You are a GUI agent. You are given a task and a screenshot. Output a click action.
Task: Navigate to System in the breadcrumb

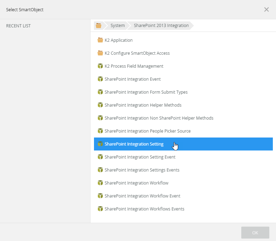coord(117,26)
